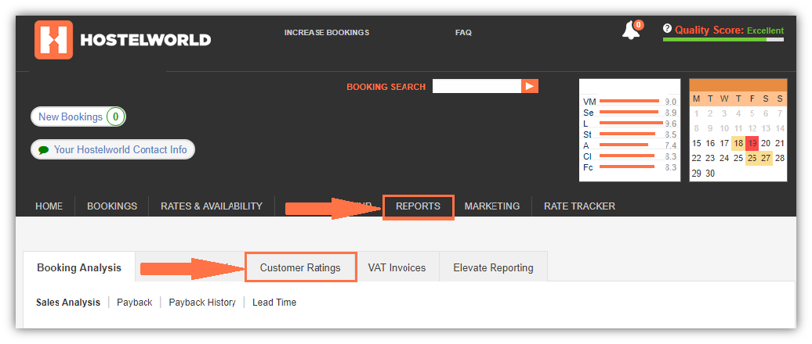This screenshot has height=344, width=812.
Task: Select calendar day 19 highlighted red
Action: tap(752, 144)
